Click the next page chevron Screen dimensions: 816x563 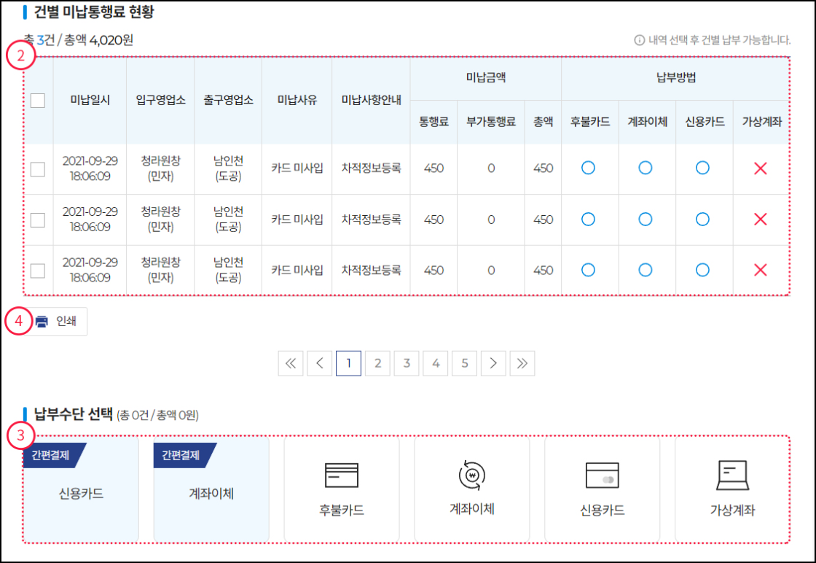pyautogui.click(x=493, y=362)
